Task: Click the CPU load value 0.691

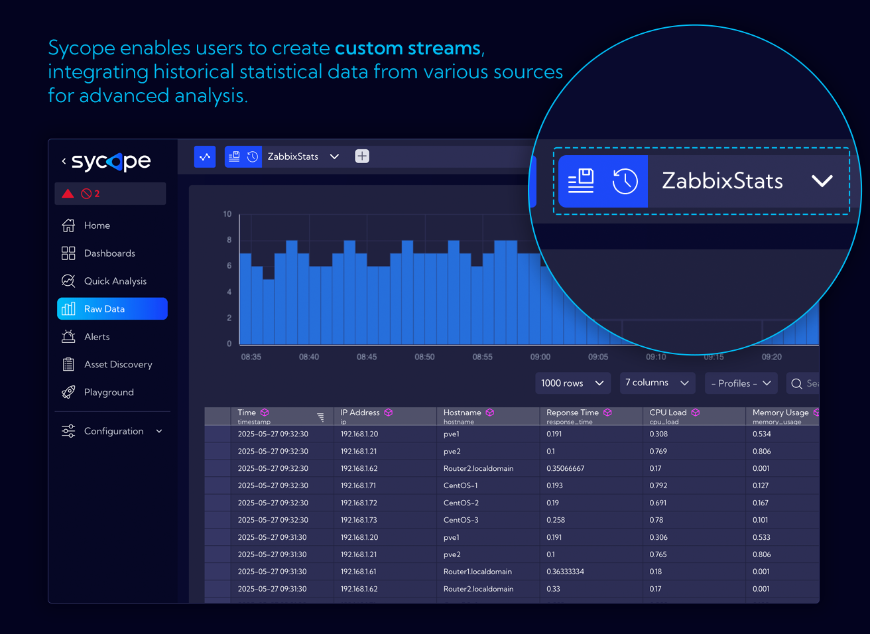Action: click(658, 503)
